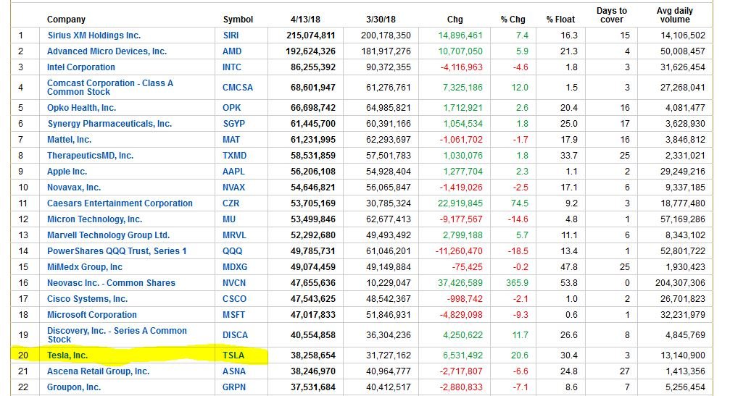Open the TherapeuticsMD, Inc. link

[91, 155]
